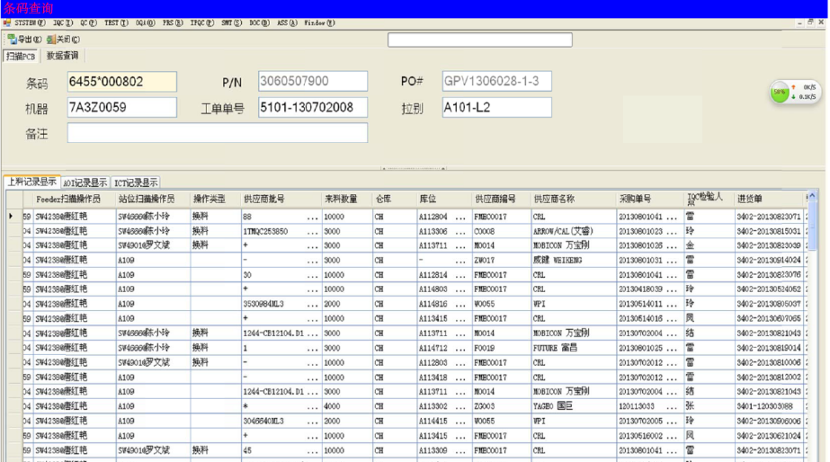This screenshot has height=462, width=830.
Task: Open the OQA menu
Action: [145, 22]
